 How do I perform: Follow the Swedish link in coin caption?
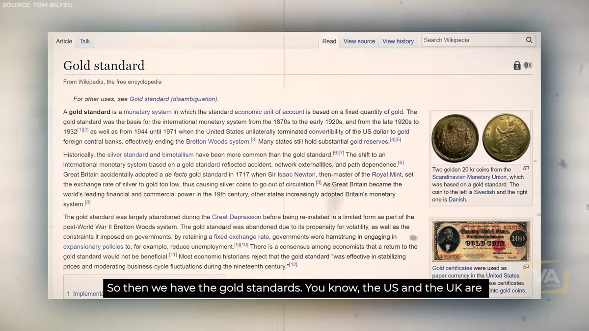[484, 192]
